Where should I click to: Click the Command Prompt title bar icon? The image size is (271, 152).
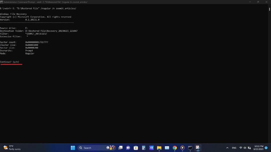click(x=2, y=2)
